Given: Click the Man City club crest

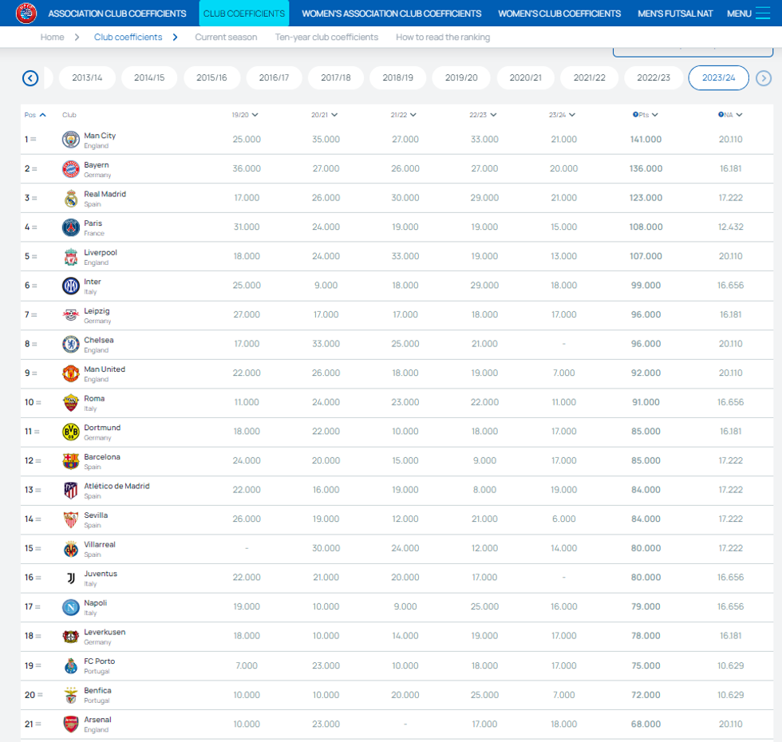Looking at the screenshot, I should (x=71, y=140).
